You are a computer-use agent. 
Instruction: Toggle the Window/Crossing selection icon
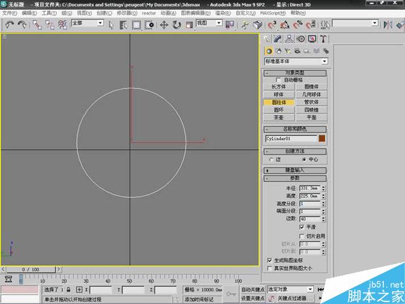pyautogui.click(x=149, y=25)
